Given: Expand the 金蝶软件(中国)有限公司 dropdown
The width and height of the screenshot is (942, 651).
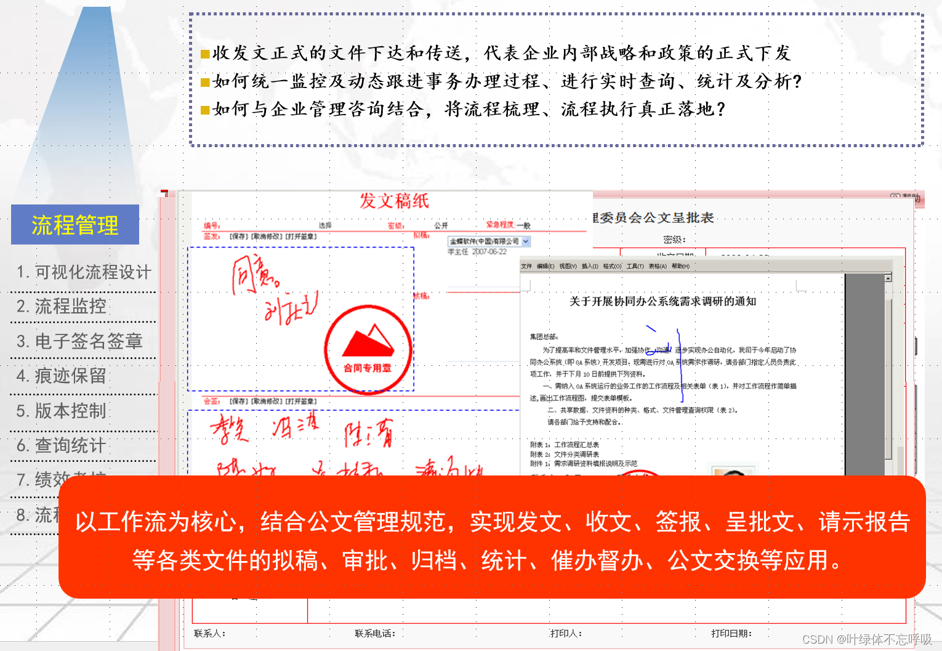Looking at the screenshot, I should click(x=526, y=241).
